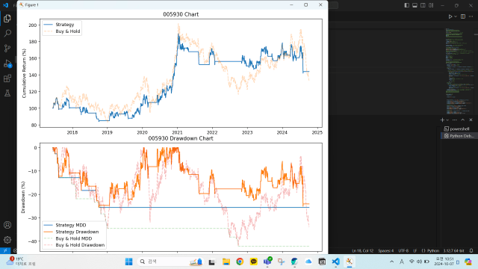This screenshot has height=269, width=478.
Task: Click the taskbar search box
Action: point(171,262)
